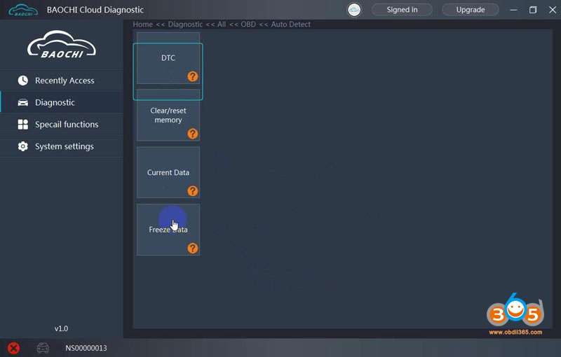
Task: Click serial number NS00000013
Action: pyautogui.click(x=86, y=348)
